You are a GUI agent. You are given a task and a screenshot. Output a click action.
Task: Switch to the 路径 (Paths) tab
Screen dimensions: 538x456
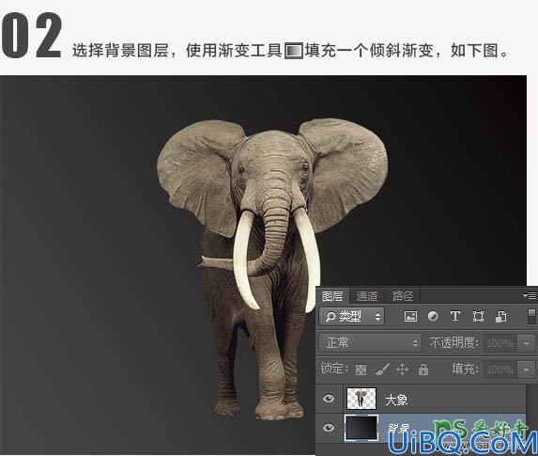pos(403,296)
